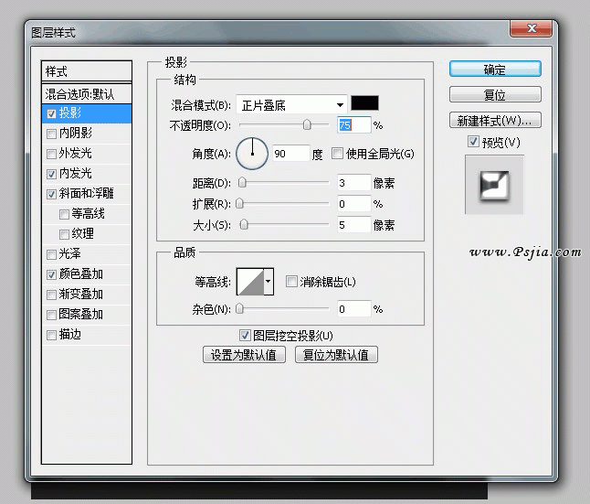
Task: Click the black shadow color swatch
Action: point(365,103)
